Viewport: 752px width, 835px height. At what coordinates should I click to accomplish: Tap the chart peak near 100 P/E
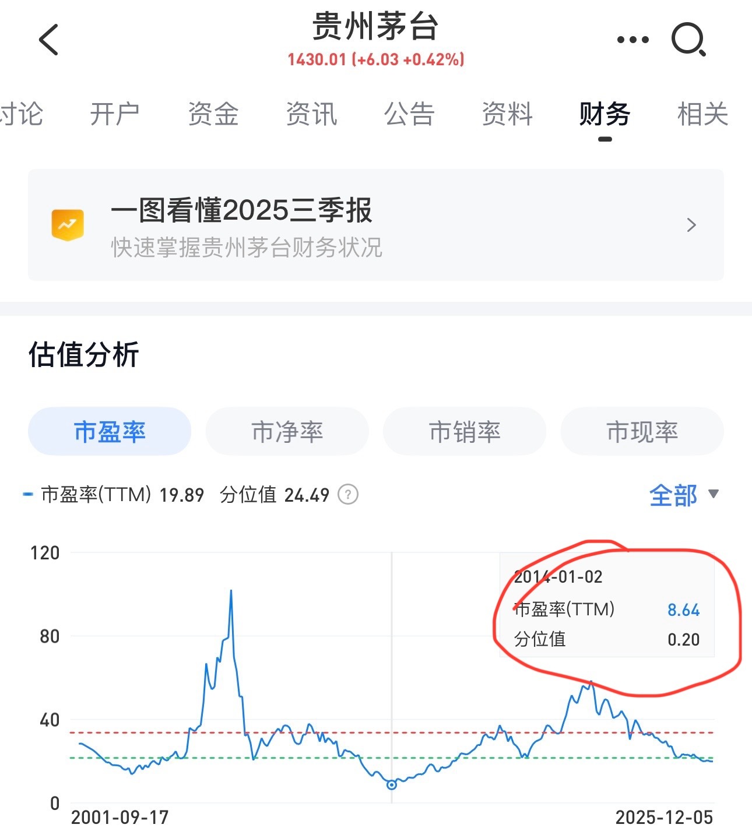[231, 591]
